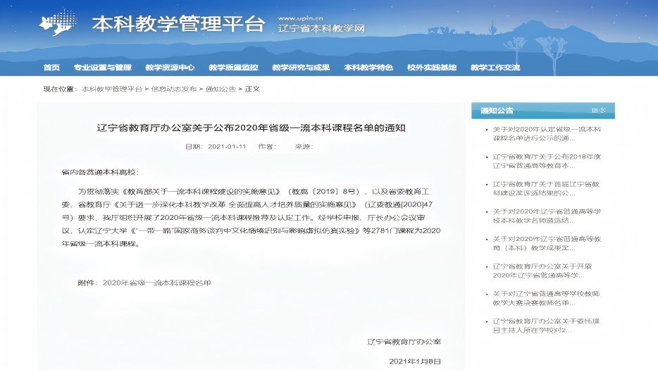Image resolution: width=658 pixels, height=370 pixels.
Task: Click breadcrumb link 信息动态发布
Action: click(x=174, y=89)
